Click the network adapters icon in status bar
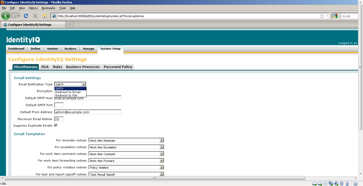This screenshot has width=363, height=186. coord(331,184)
